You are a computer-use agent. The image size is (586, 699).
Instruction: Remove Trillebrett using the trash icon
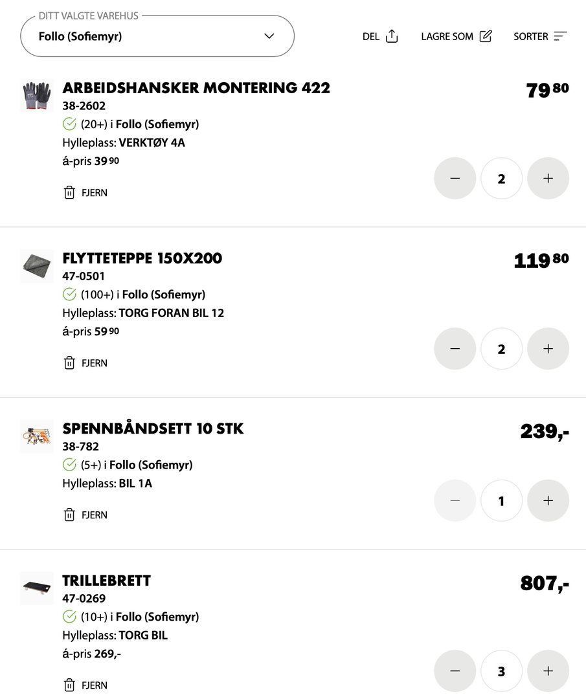point(70,685)
